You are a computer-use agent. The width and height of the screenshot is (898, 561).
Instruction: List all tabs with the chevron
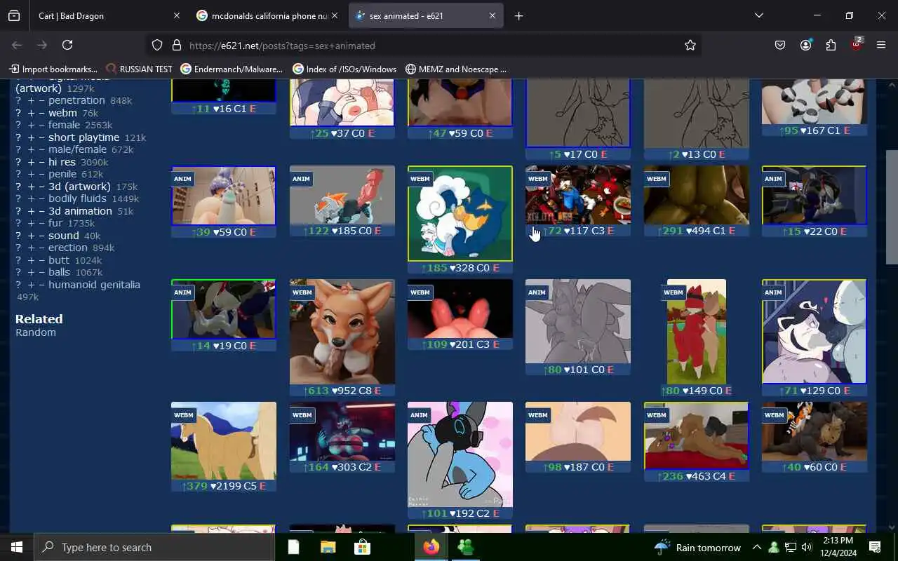coord(758,15)
